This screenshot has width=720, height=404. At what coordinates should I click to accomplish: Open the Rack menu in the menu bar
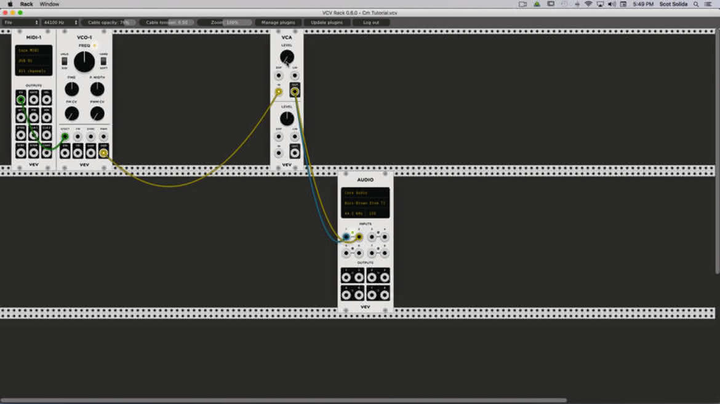(x=26, y=4)
